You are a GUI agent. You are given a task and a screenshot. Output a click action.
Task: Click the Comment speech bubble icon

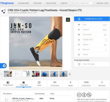[x=79, y=35]
